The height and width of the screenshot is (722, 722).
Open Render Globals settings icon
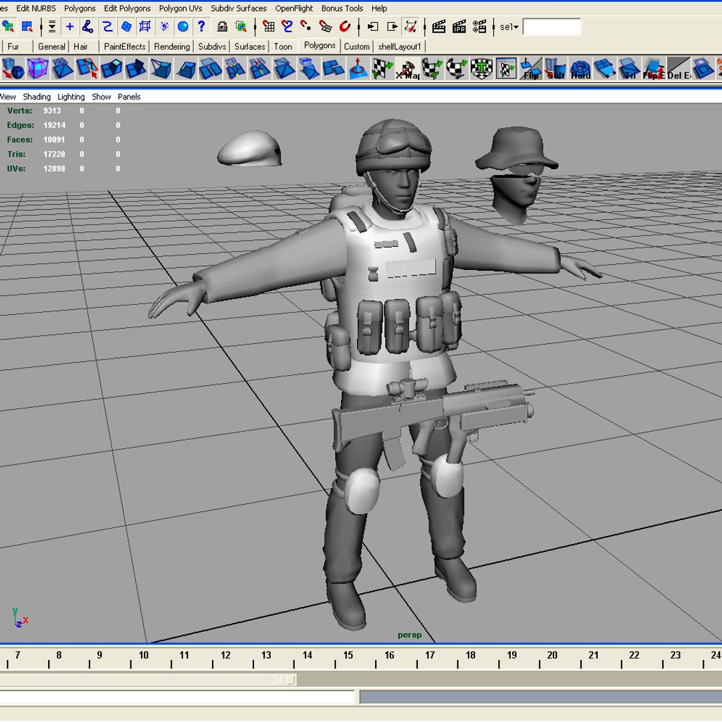pyautogui.click(x=479, y=27)
